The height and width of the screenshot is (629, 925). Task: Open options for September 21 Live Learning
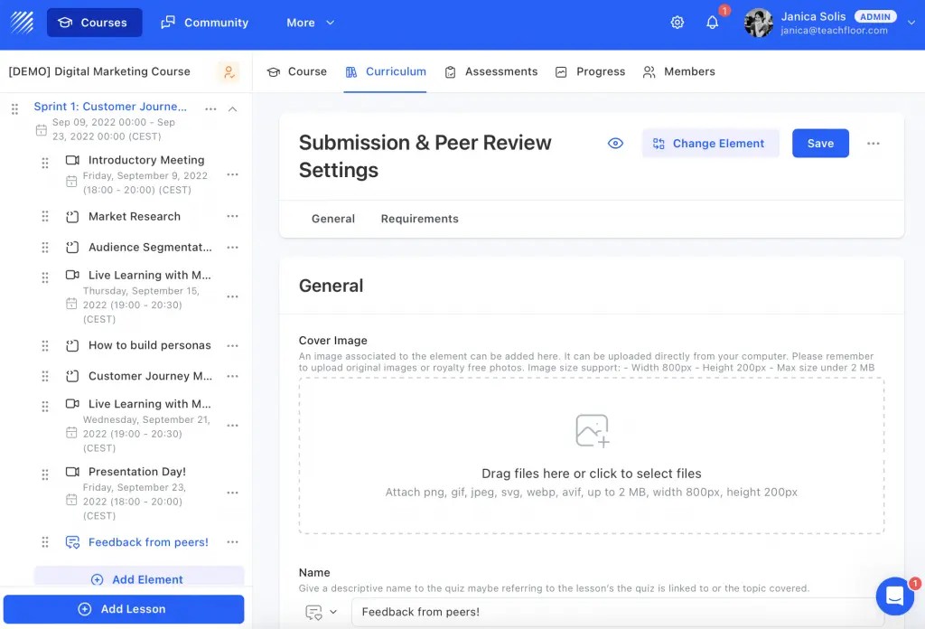point(232,426)
